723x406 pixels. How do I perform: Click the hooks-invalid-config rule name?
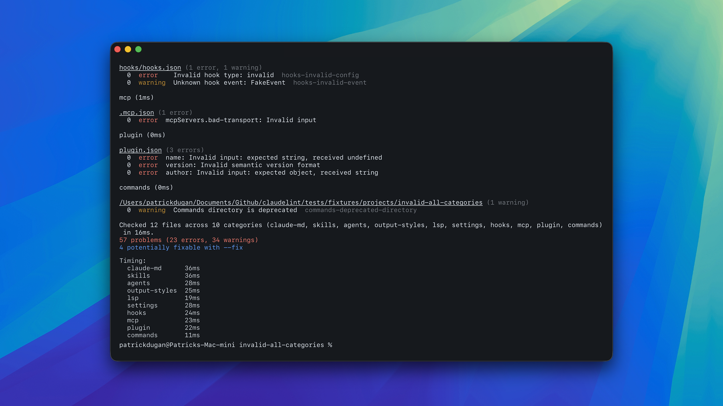320,75
